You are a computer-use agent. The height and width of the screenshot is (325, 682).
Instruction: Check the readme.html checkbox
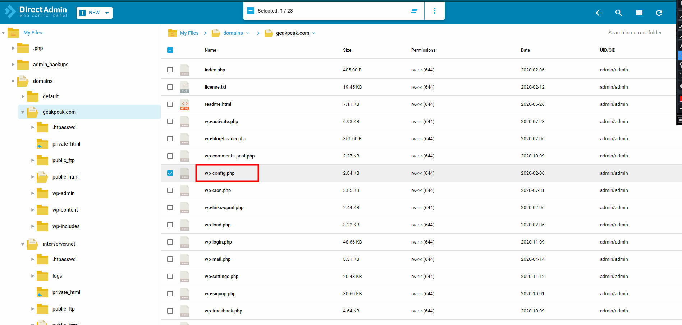[x=170, y=104]
